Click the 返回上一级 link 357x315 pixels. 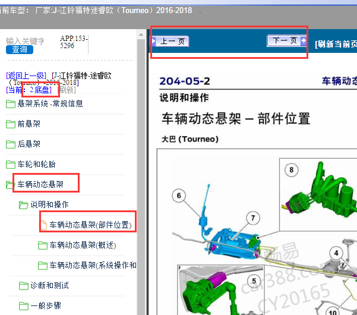pyautogui.click(x=26, y=75)
